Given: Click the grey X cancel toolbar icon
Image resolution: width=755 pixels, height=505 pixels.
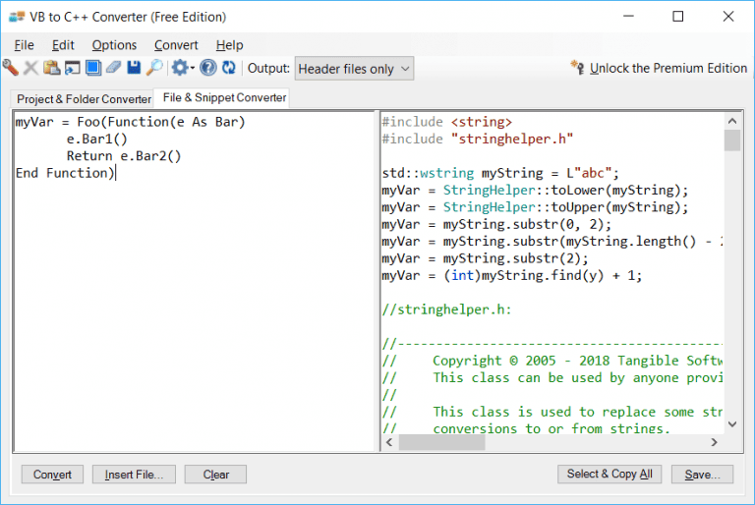Looking at the screenshot, I should pyautogui.click(x=30, y=68).
